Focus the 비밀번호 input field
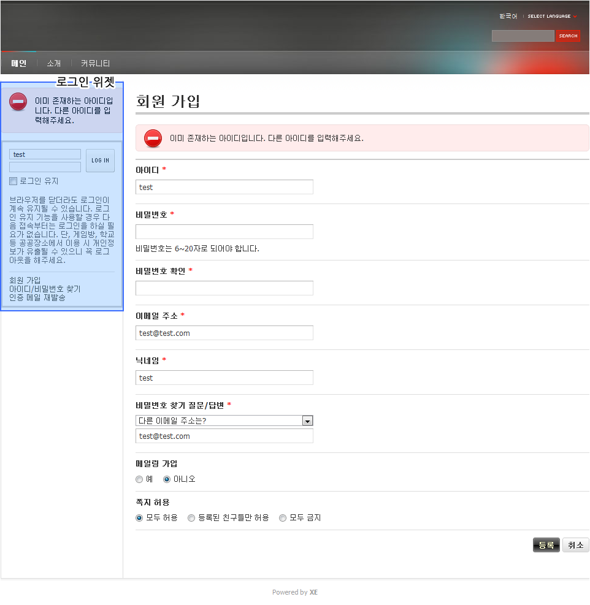590x605 pixels. [224, 232]
